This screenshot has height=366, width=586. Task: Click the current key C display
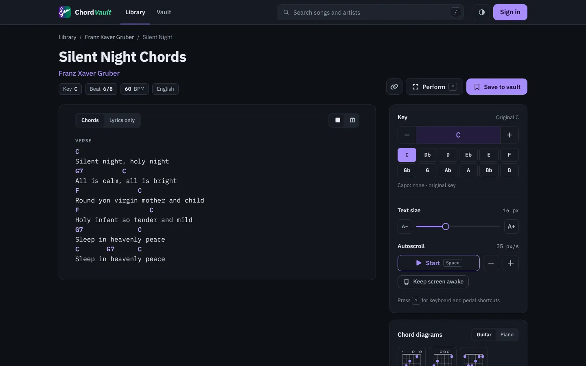458,135
